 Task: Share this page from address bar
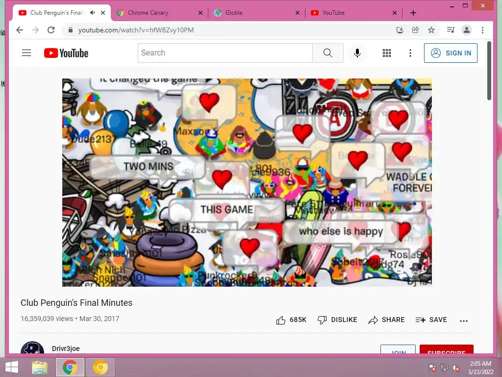(416, 30)
